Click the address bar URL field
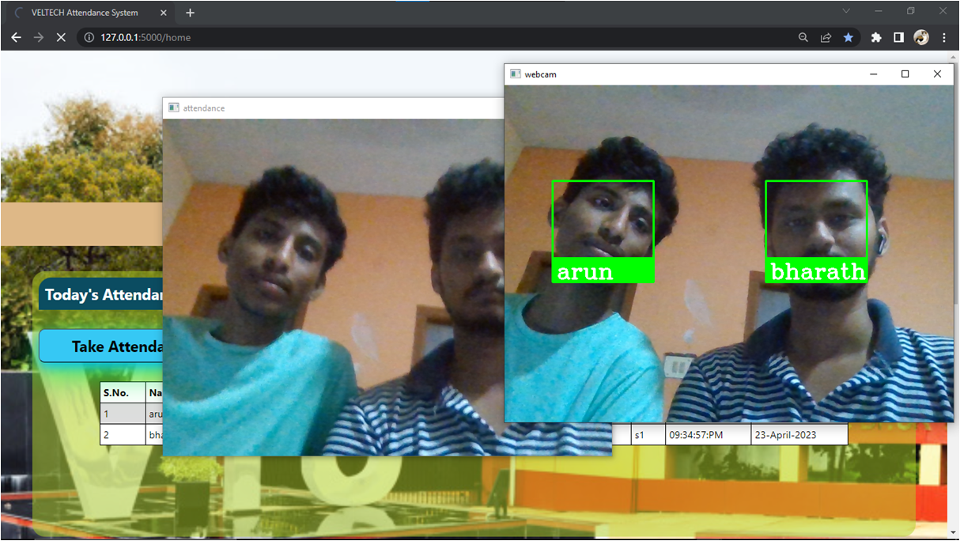The image size is (960, 541). tap(158, 36)
